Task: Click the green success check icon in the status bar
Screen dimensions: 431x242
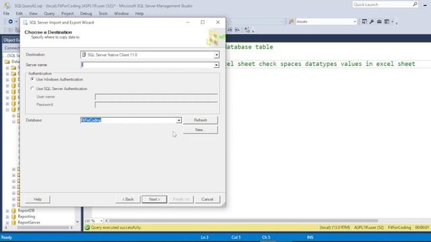Action: point(87,227)
